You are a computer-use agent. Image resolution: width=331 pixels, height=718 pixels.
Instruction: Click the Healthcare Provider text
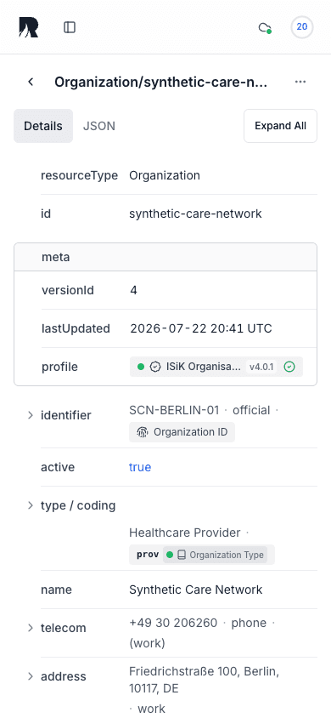(184, 533)
